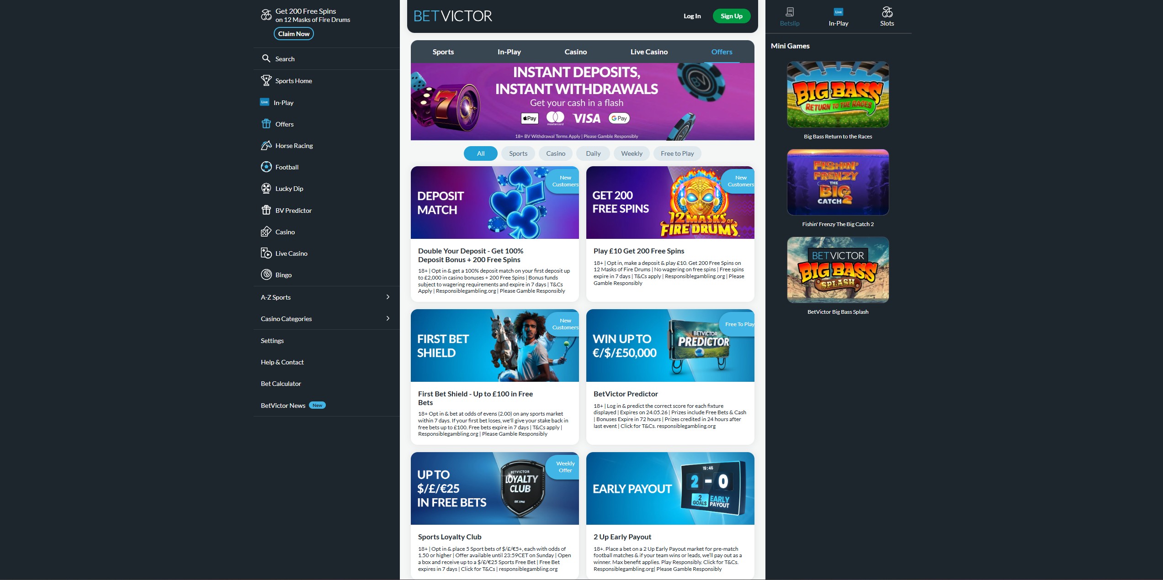
Task: Select the Offers main tab
Action: 722,52
